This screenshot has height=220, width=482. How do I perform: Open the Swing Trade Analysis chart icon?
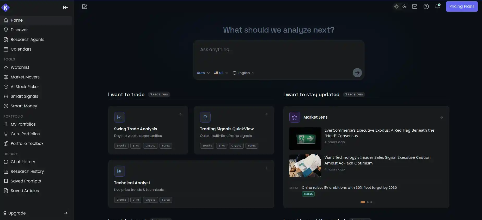pos(119,117)
